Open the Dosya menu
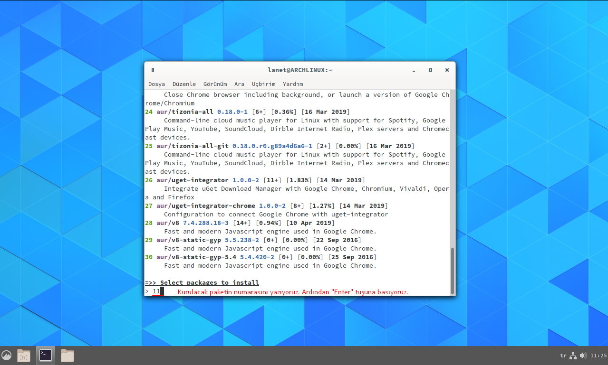 (x=156, y=84)
